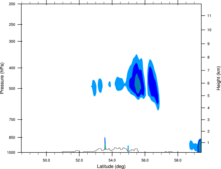
Task: Click the 58.0 latitude tick label
Action: coord(178,160)
